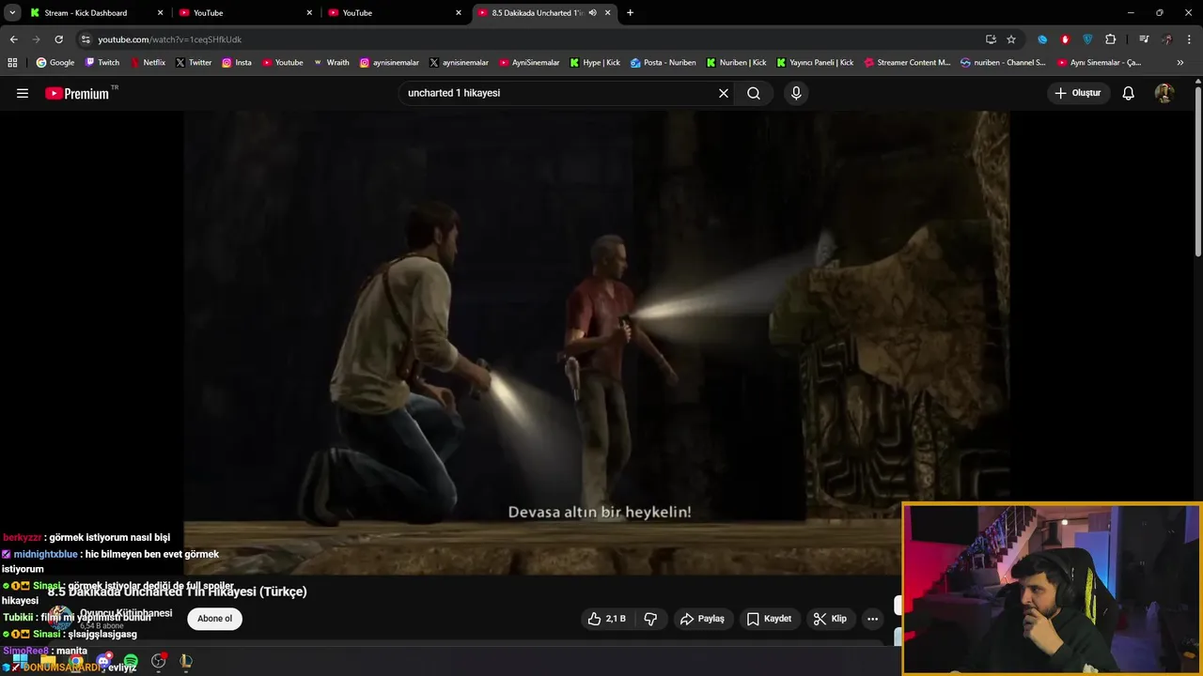Open the League of Legends taskbar icon
This screenshot has width=1203, height=676.
click(186, 662)
